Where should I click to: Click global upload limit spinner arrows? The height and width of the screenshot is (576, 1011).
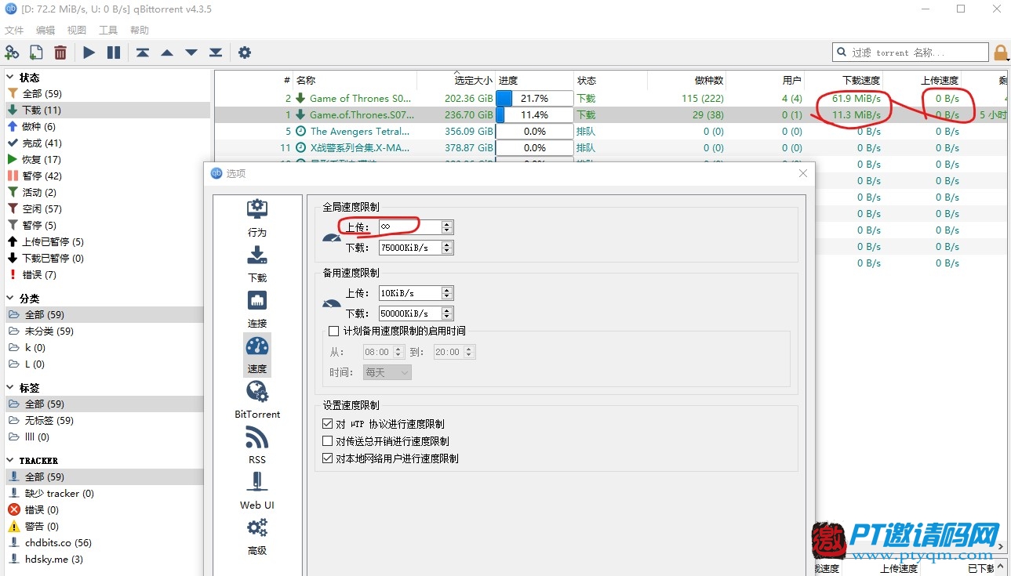coord(447,226)
